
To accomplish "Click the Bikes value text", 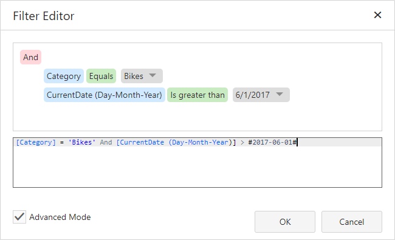I will tap(134, 76).
